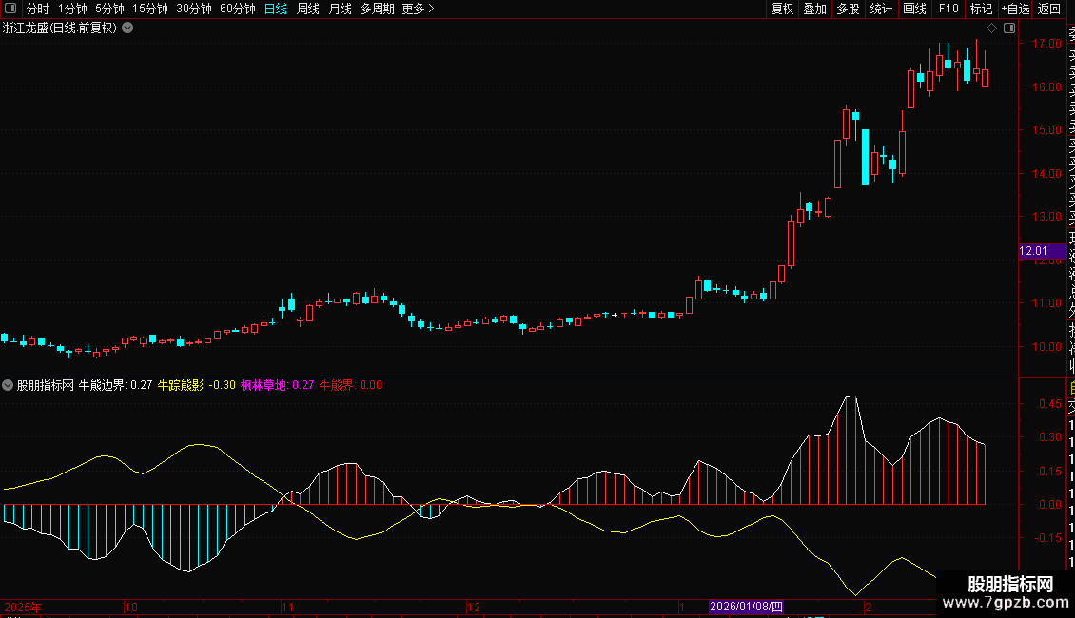The image size is (1075, 618).
Task: Click the 2025年 label on time axis
Action: (x=23, y=607)
